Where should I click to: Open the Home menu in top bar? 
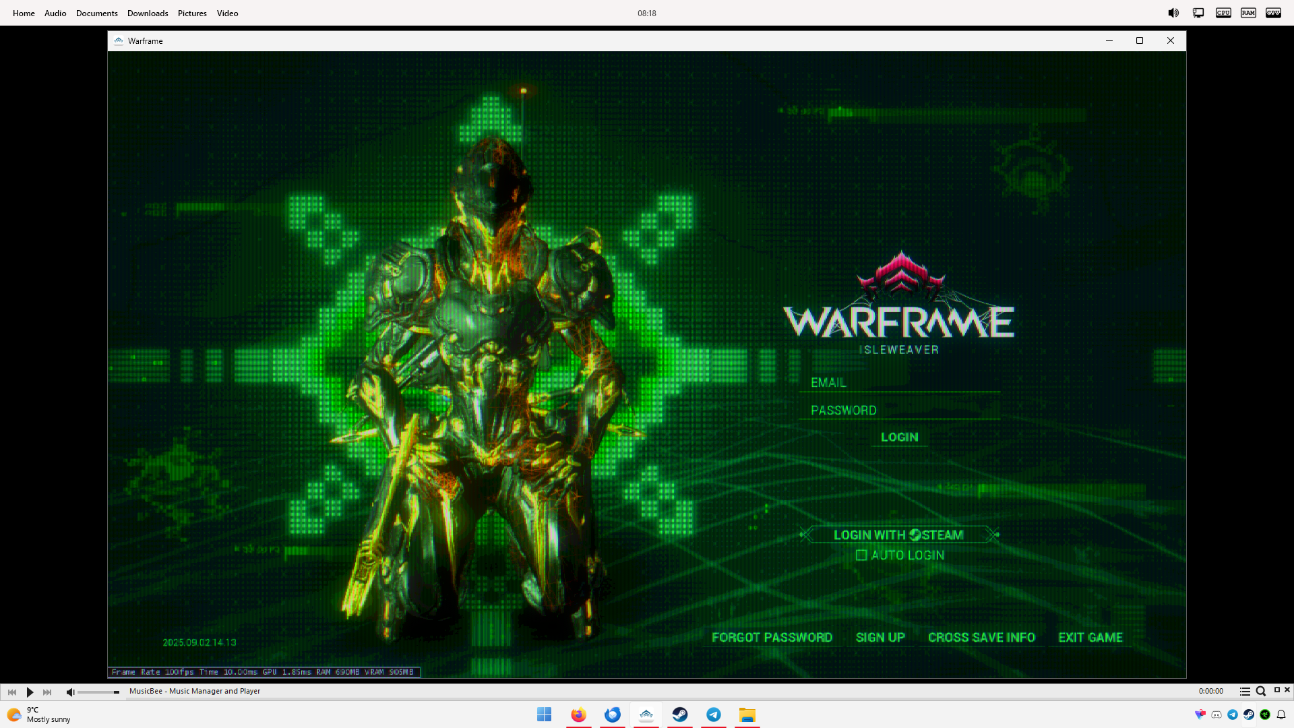pos(24,13)
